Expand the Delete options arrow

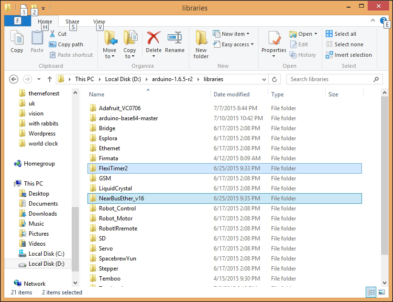coord(153,56)
